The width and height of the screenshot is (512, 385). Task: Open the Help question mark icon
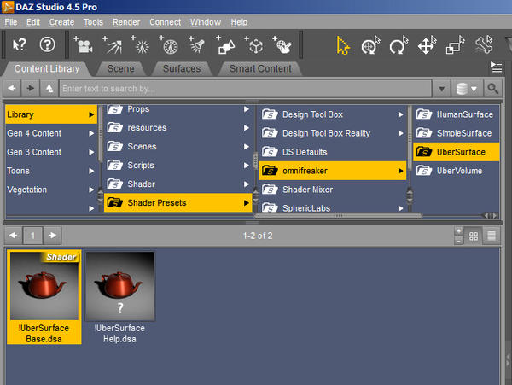[x=47, y=44]
